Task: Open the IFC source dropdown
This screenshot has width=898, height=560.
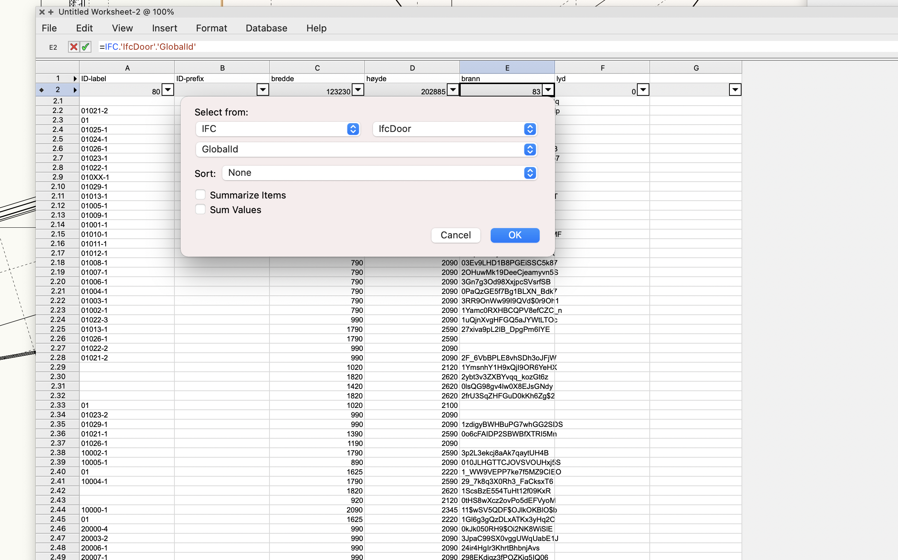Action: click(278, 129)
